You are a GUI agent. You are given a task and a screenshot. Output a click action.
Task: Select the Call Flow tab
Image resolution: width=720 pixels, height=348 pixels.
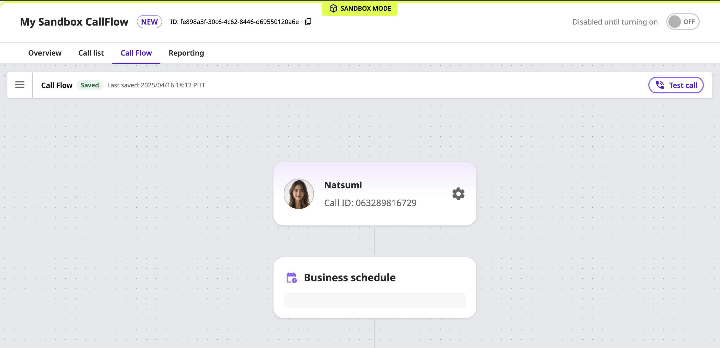tap(136, 53)
